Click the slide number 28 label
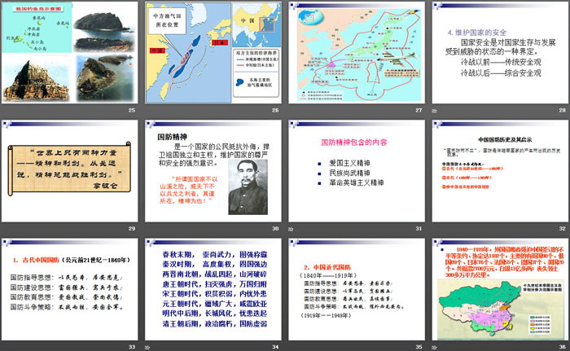 pos(560,109)
